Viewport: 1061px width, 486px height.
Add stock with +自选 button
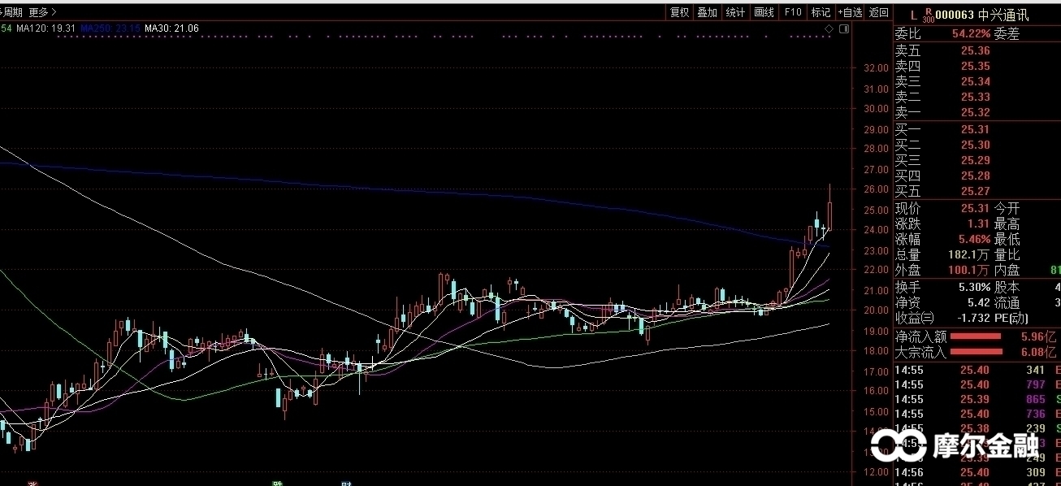[850, 12]
